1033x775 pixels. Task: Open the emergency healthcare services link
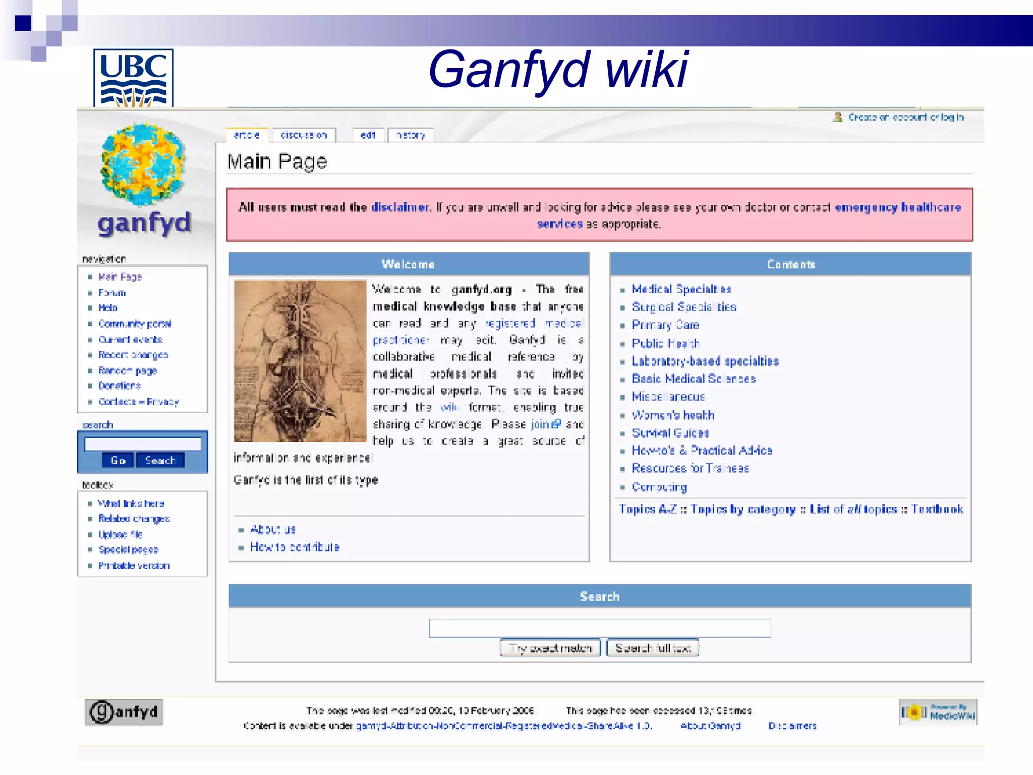click(898, 207)
